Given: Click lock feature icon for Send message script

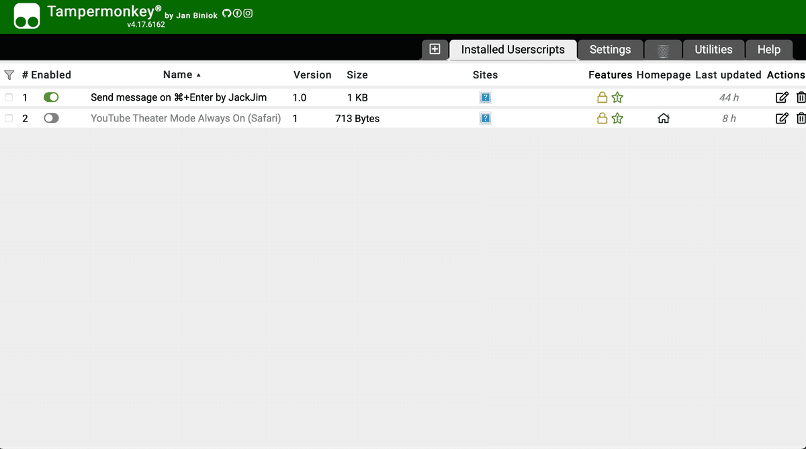Looking at the screenshot, I should (602, 97).
